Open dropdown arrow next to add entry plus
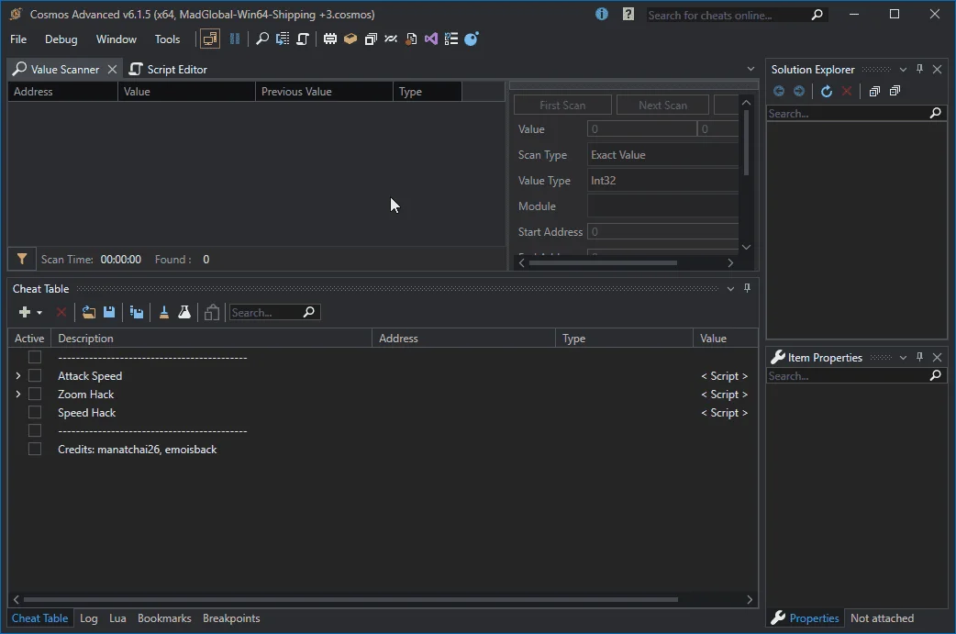The height and width of the screenshot is (634, 956). click(39, 313)
